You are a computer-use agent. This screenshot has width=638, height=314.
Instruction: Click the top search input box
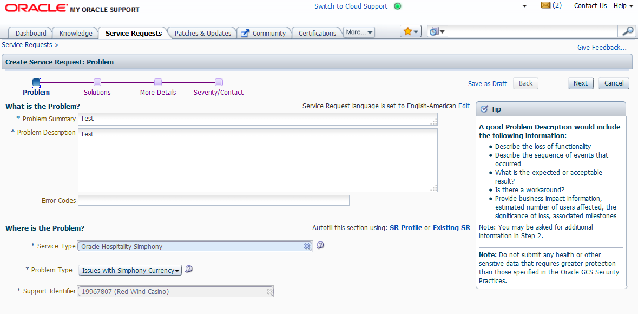[532, 31]
